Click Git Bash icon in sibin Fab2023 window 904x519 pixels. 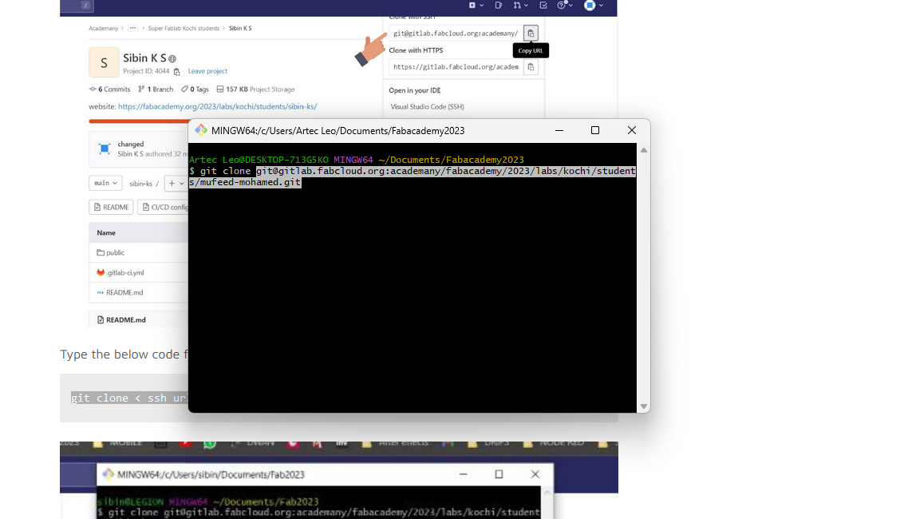(108, 474)
